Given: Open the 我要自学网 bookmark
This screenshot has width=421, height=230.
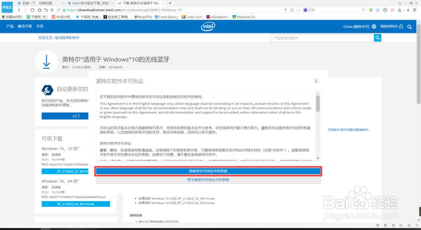Looking at the screenshot, I should pos(12,17).
